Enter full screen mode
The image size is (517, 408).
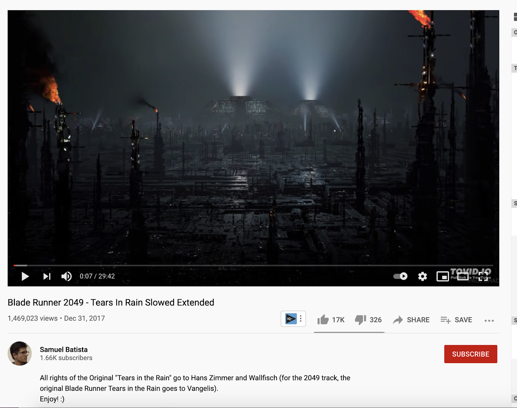pyautogui.click(x=483, y=276)
